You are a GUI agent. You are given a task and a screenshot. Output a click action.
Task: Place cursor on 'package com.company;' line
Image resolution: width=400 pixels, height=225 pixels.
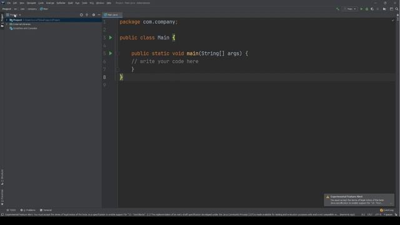point(149,22)
